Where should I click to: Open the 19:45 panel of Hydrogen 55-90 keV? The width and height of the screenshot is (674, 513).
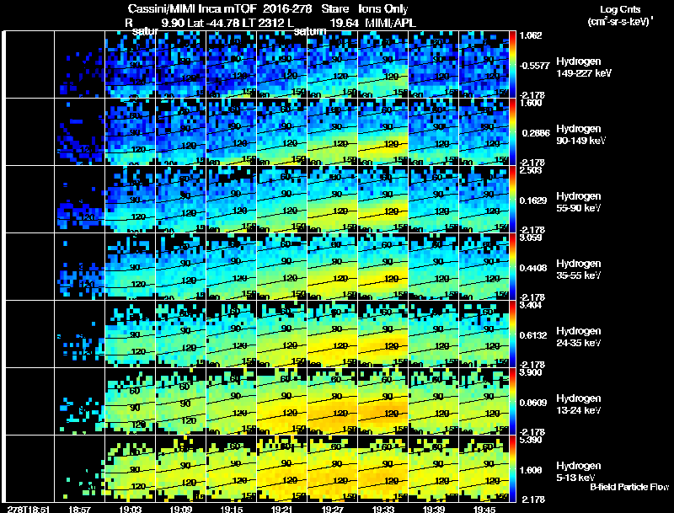coord(484,200)
